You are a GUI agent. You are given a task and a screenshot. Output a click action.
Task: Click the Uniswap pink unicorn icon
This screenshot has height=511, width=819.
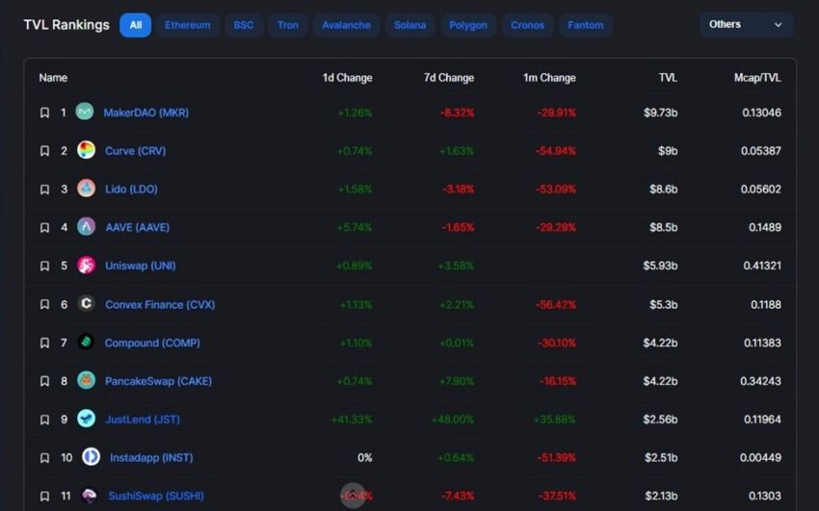(x=86, y=265)
